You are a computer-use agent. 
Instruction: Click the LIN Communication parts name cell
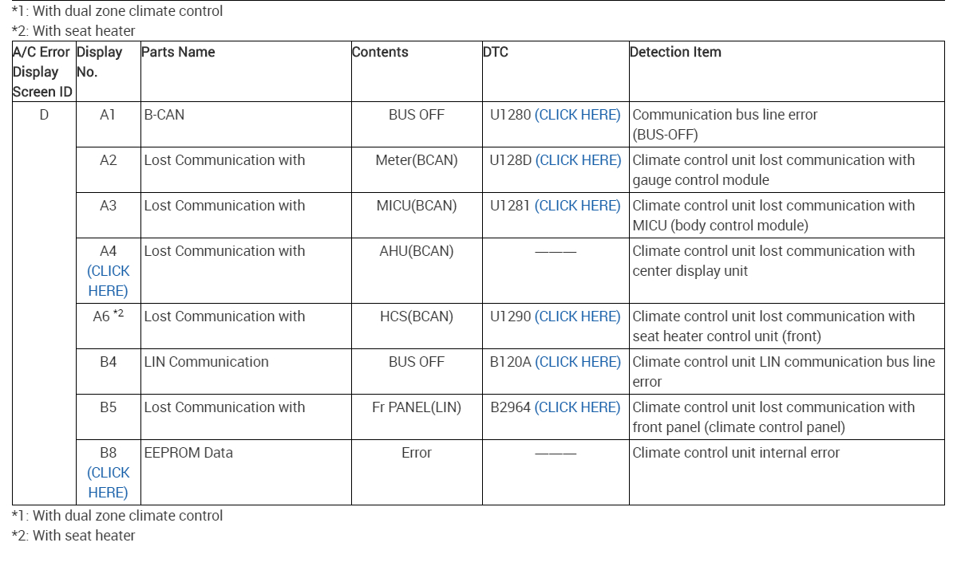coord(206,362)
